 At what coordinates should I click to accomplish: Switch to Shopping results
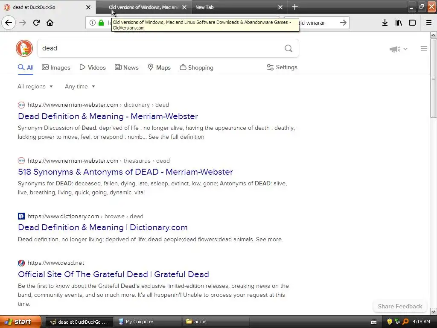196,67
